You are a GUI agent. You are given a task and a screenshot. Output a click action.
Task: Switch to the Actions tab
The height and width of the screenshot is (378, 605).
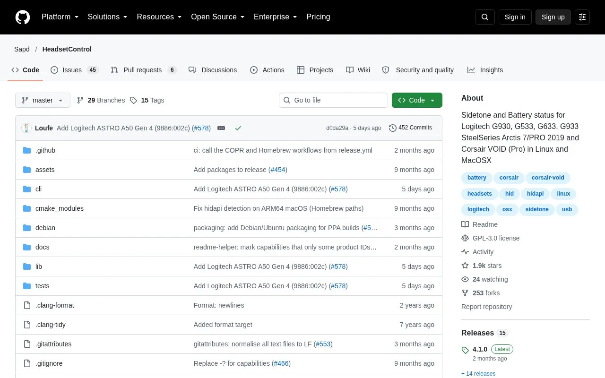pos(267,70)
